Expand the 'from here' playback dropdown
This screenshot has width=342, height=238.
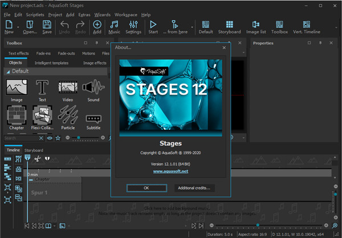pos(192,27)
